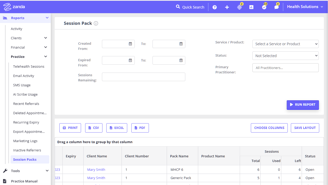The height and width of the screenshot is (185, 328).
Task: Open the help question mark icon
Action: (214, 7)
